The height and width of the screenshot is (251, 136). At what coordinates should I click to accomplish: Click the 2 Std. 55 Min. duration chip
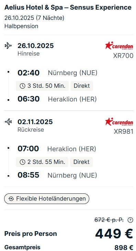[x=42, y=162]
